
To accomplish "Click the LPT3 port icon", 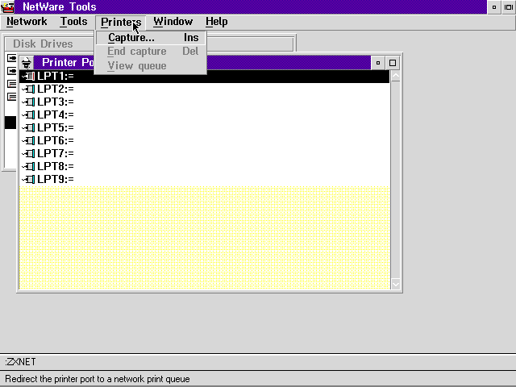I will point(28,102).
